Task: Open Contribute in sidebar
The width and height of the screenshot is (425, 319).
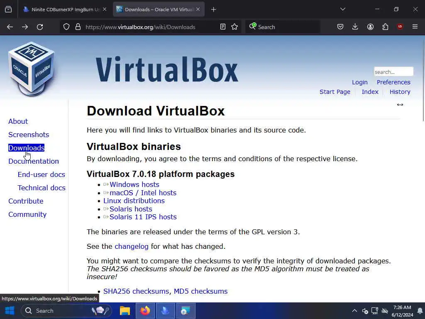Action: tap(26, 201)
